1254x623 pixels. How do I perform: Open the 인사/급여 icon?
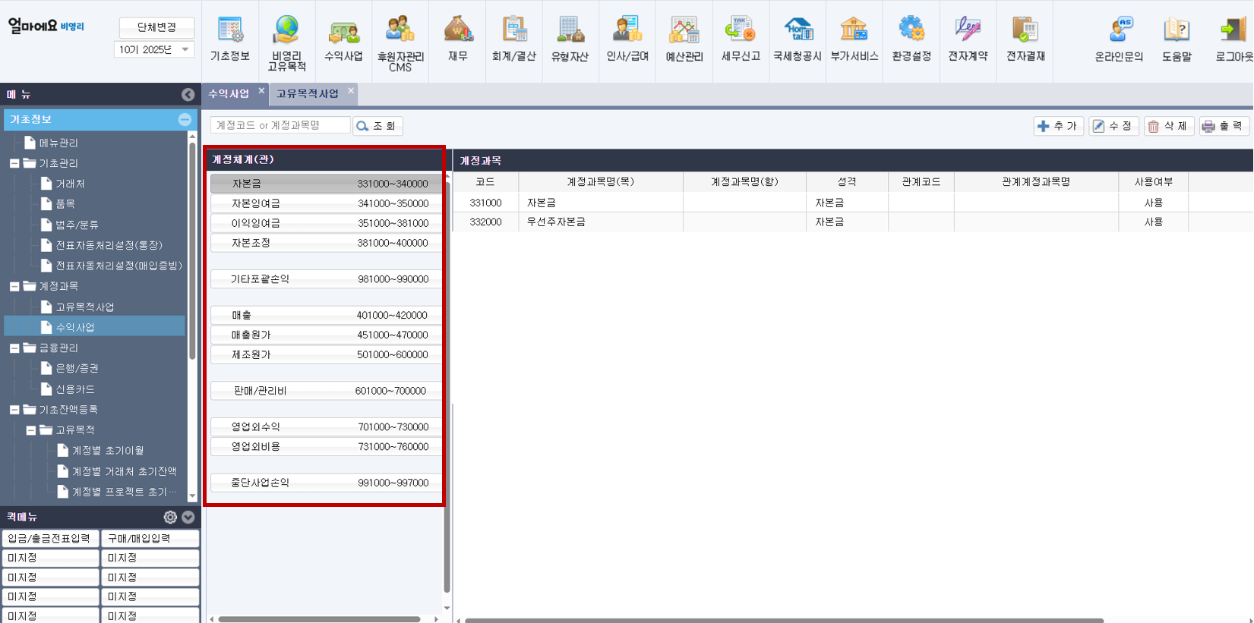(x=627, y=39)
